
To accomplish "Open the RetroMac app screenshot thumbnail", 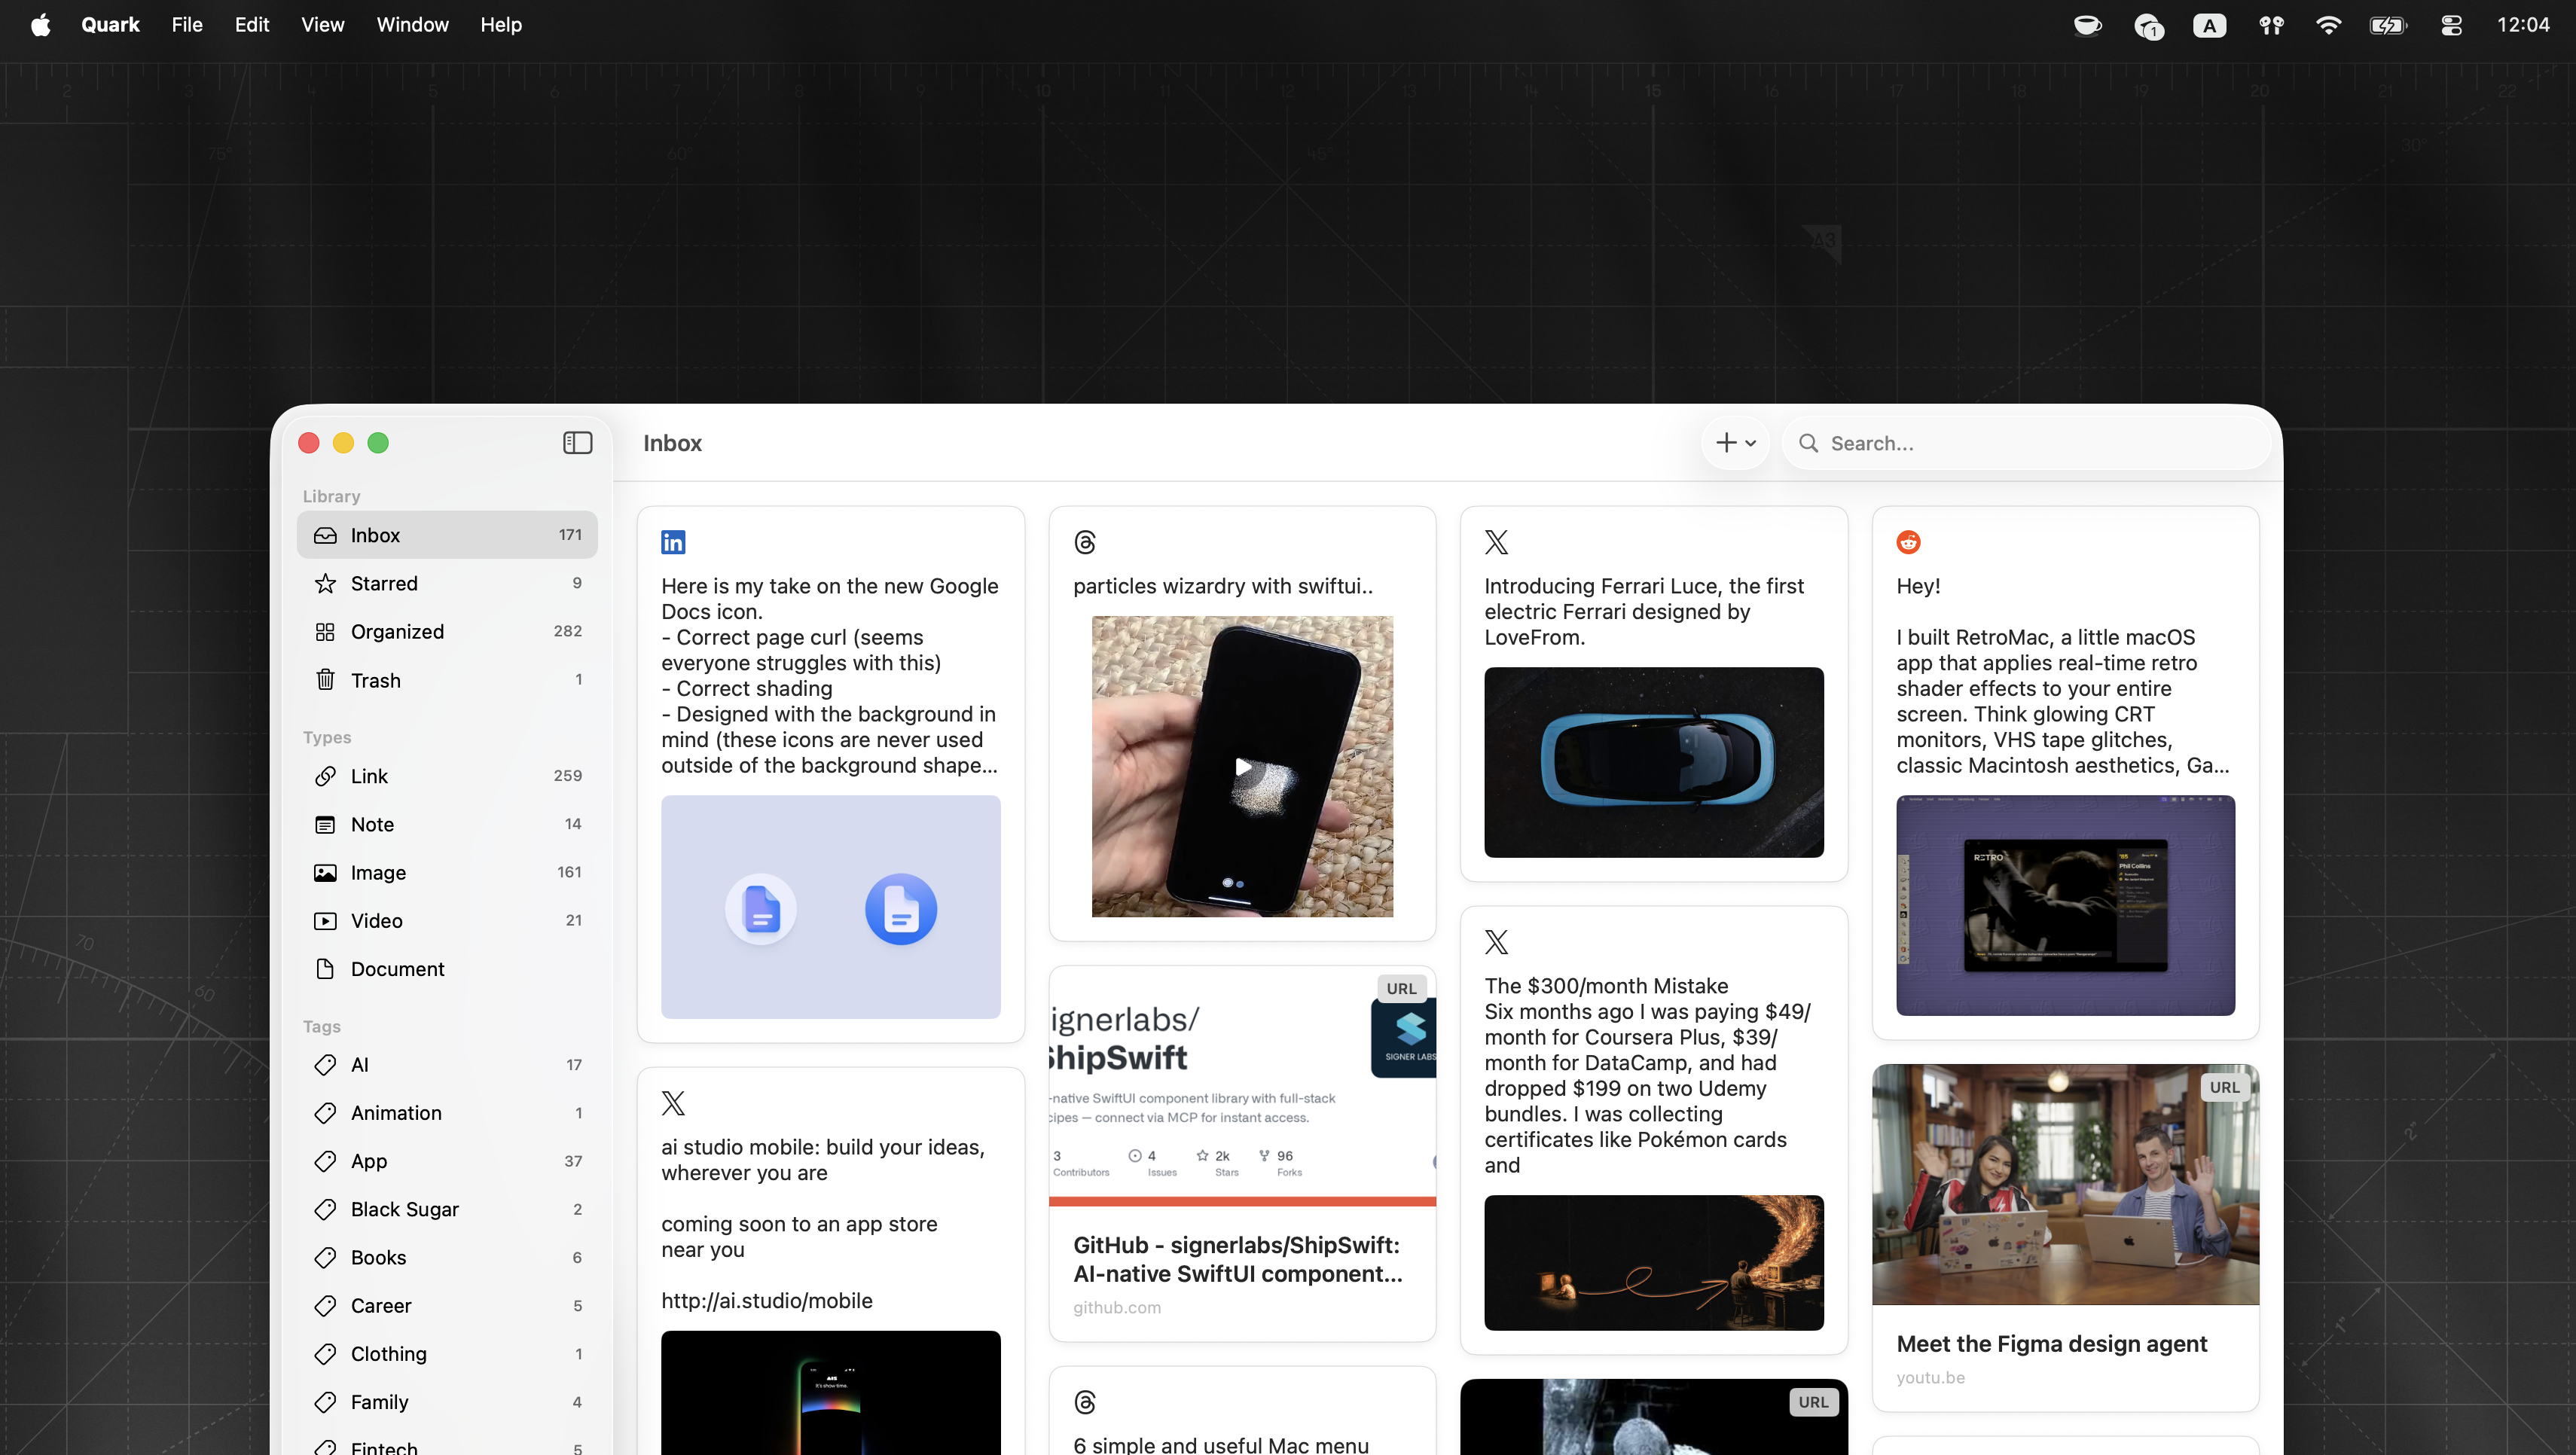I will [x=2065, y=906].
